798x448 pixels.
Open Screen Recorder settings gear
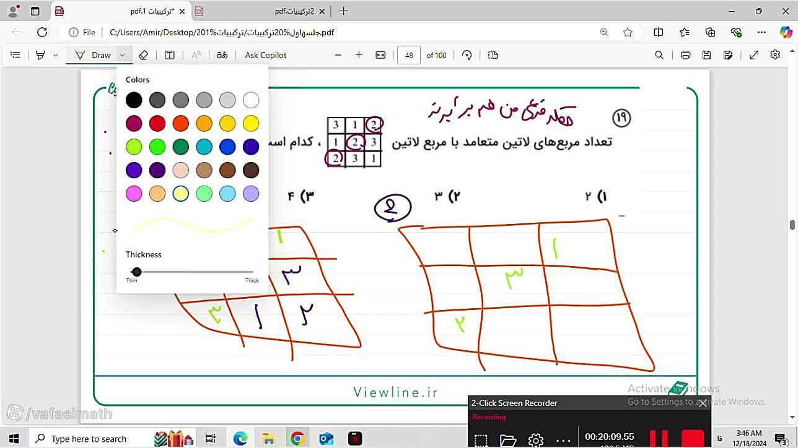536,440
